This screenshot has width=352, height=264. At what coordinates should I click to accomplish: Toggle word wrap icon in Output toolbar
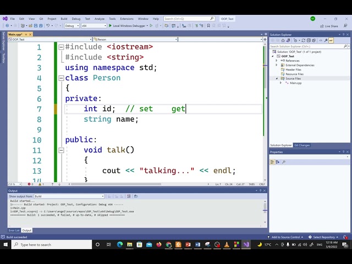136,196
